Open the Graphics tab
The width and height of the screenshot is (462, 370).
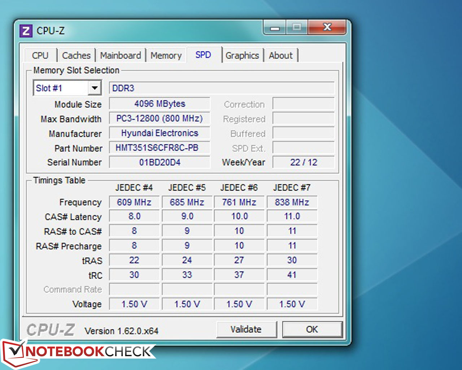pyautogui.click(x=242, y=55)
